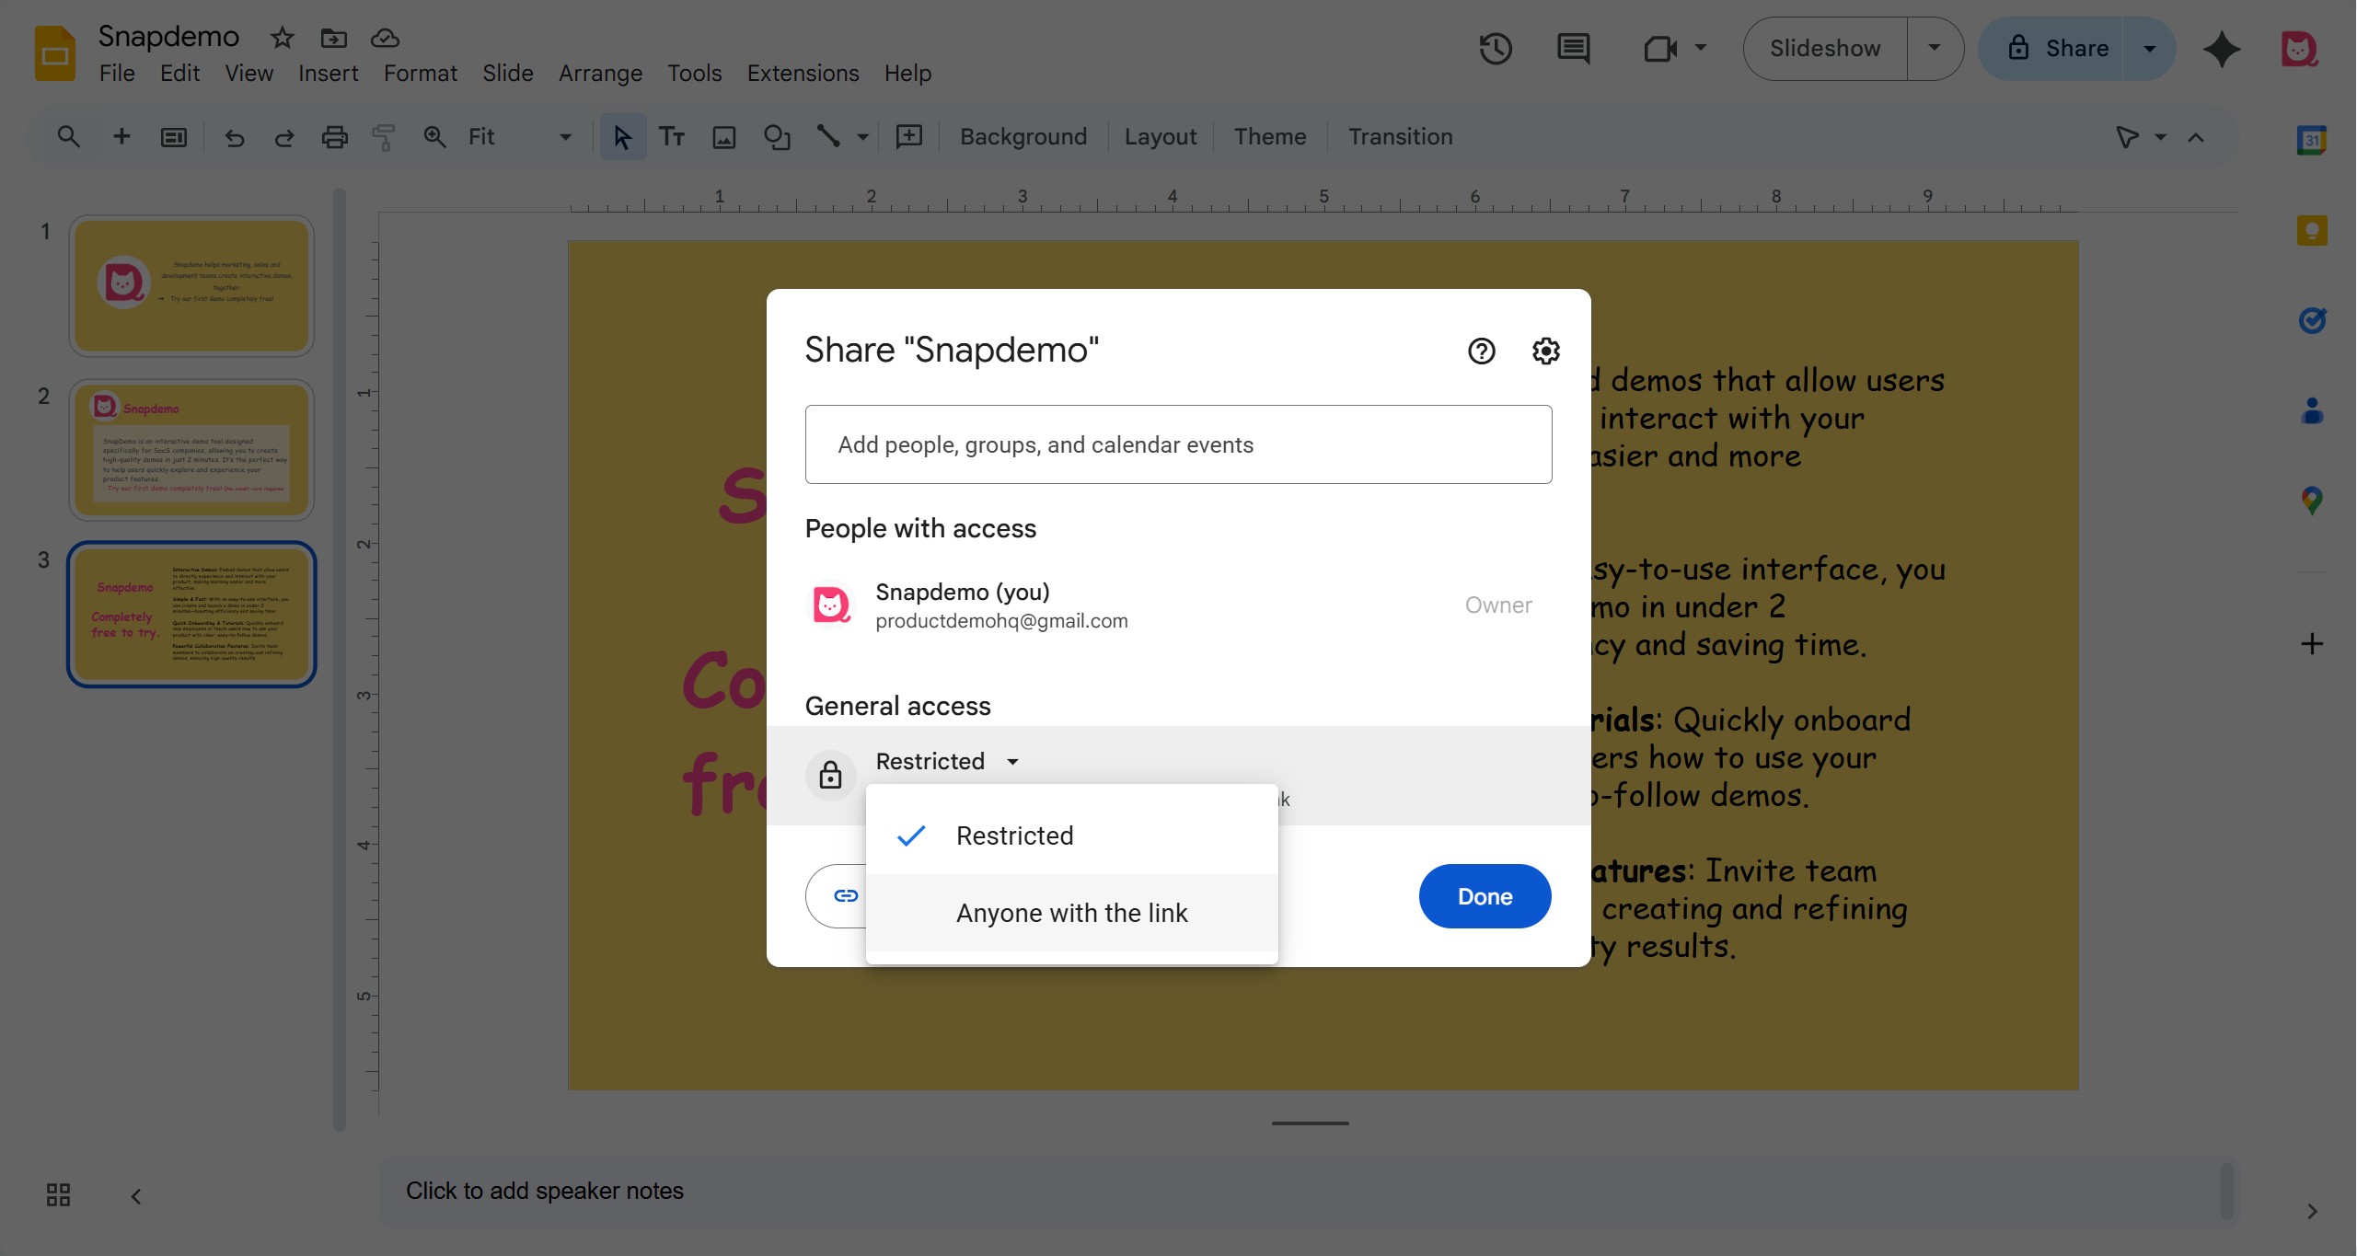Select slide 1 thumbnail

coord(191,286)
